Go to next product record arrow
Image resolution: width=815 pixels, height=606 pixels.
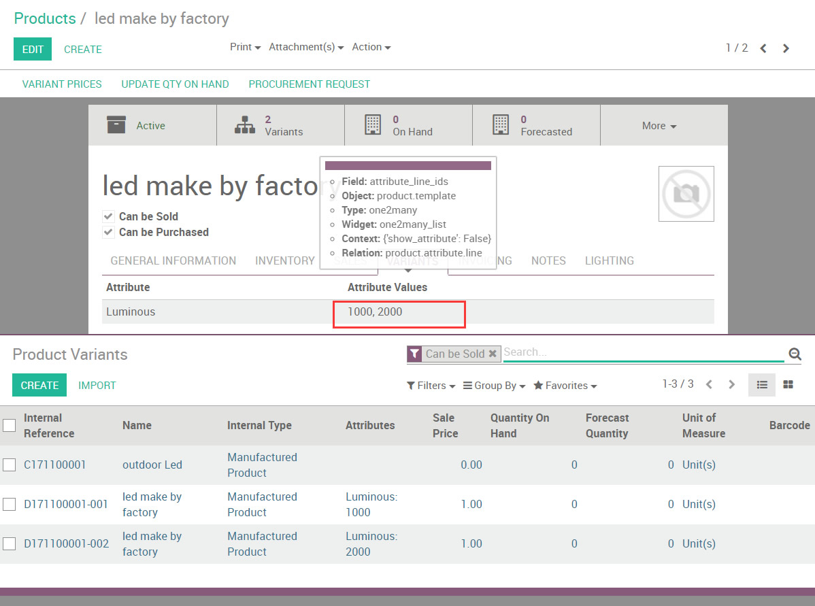tap(786, 48)
